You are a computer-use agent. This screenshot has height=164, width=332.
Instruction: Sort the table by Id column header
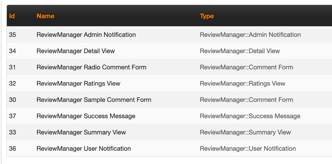[12, 16]
